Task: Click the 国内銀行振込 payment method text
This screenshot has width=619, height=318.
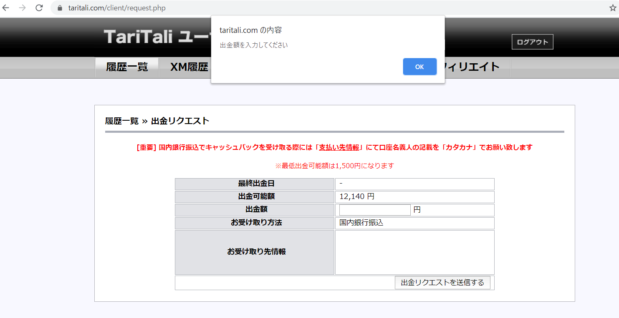Action: point(361,223)
